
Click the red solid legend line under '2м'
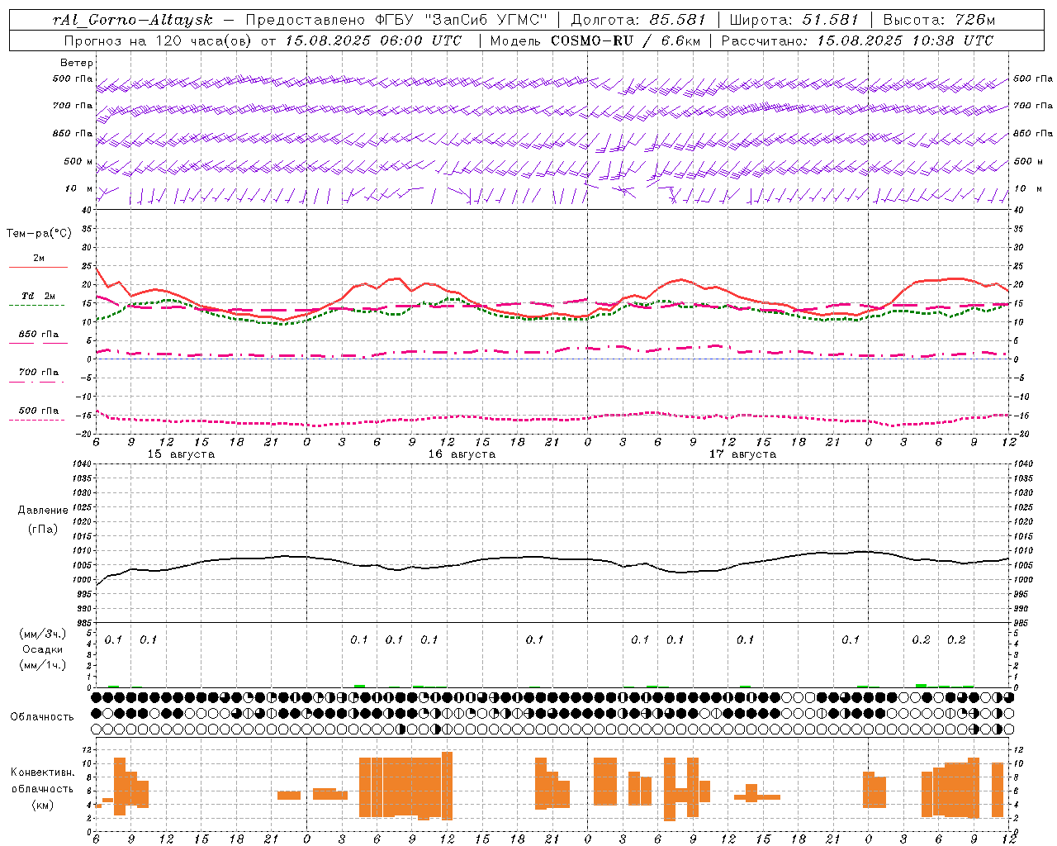(x=39, y=268)
